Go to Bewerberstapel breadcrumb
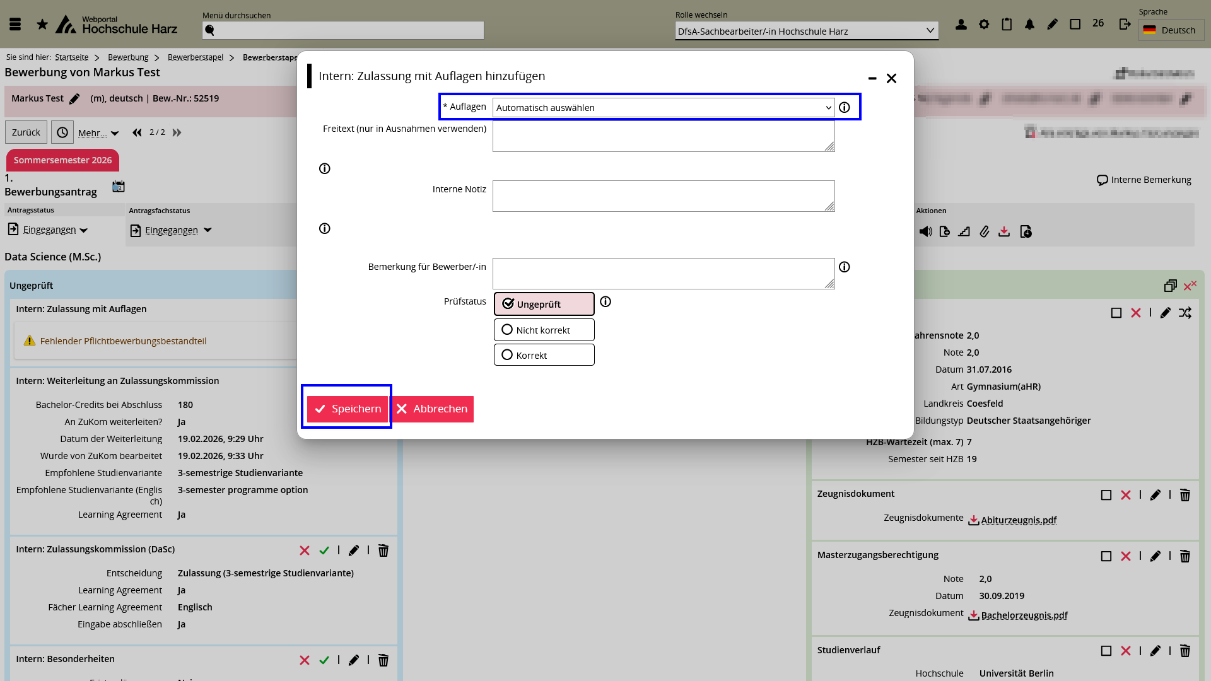The image size is (1211, 681). coord(196,57)
